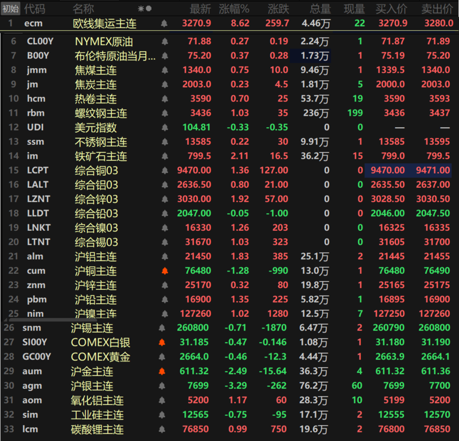Click the bell icon beside 美元指数
459x441 pixels.
(x=165, y=127)
